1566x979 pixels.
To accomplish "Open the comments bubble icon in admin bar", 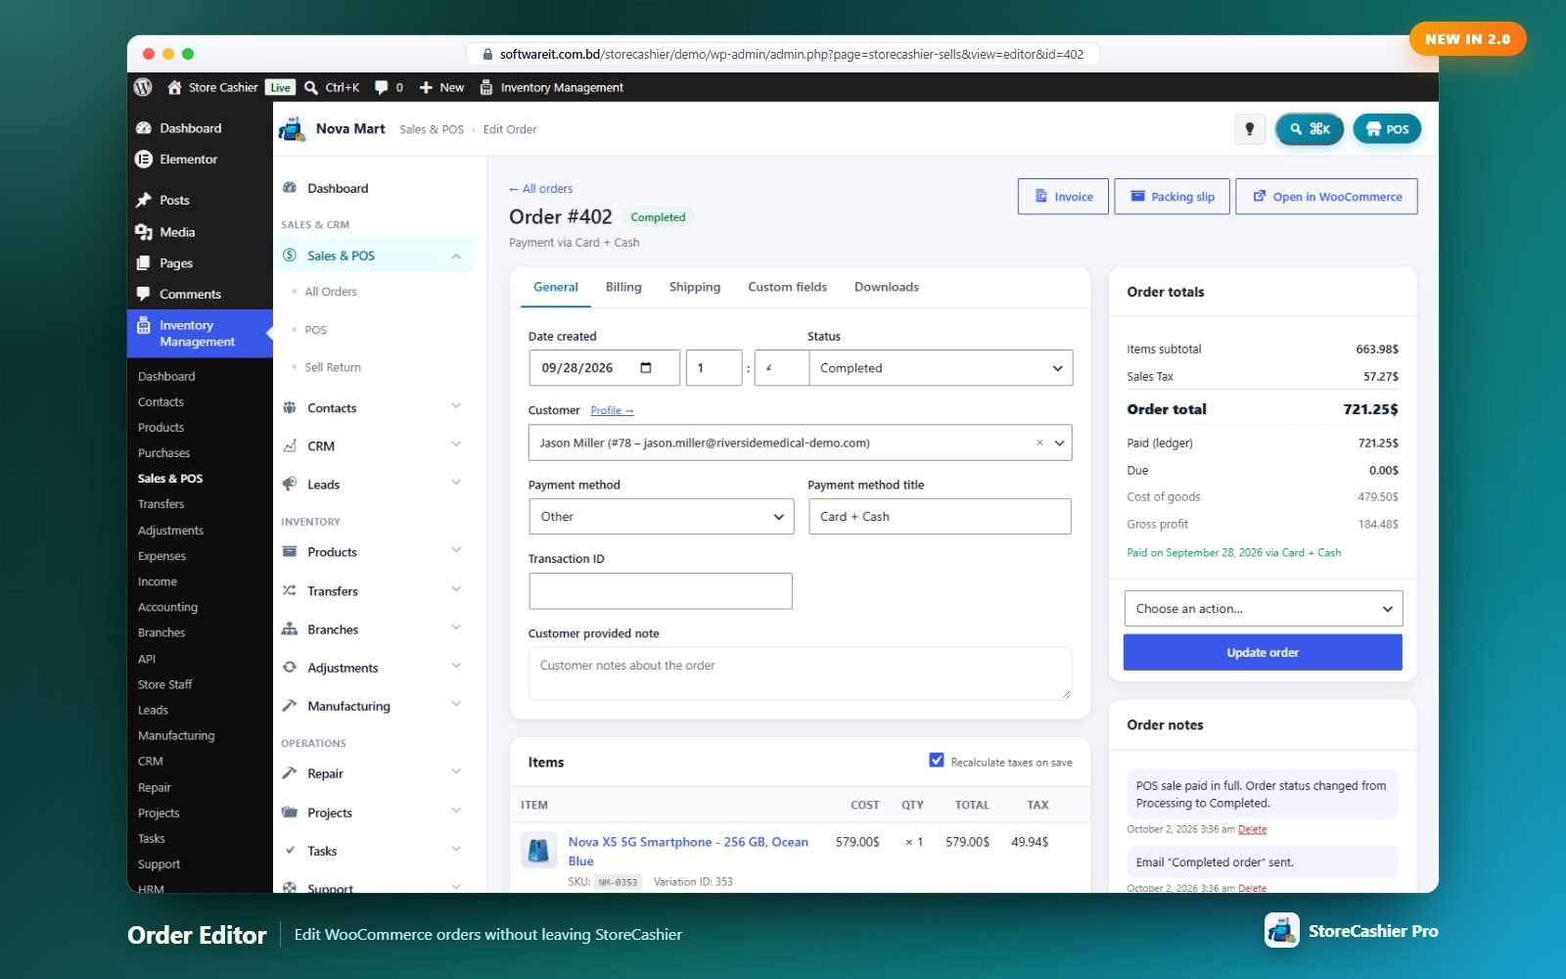I will 381,87.
